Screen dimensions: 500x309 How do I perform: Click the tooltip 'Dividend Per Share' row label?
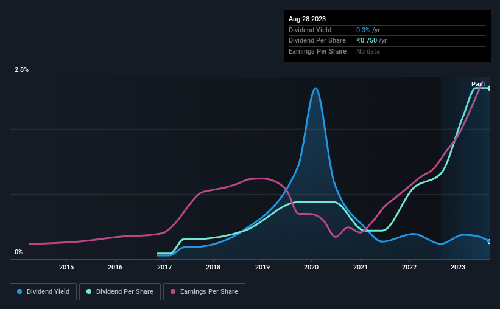(317, 41)
